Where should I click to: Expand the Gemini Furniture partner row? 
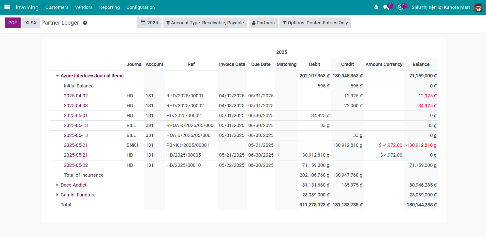(57, 195)
